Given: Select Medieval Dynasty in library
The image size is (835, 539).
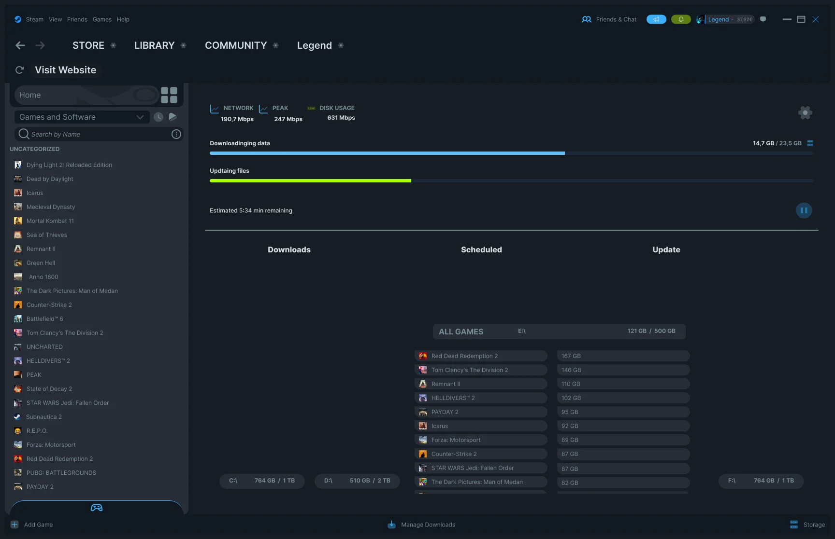Looking at the screenshot, I should click(51, 207).
